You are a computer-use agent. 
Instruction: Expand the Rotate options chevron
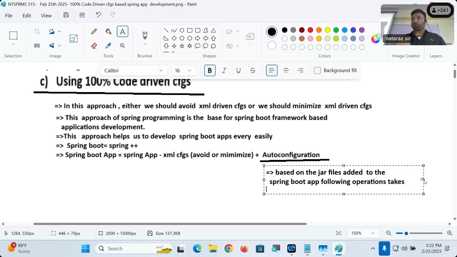click(59, 32)
